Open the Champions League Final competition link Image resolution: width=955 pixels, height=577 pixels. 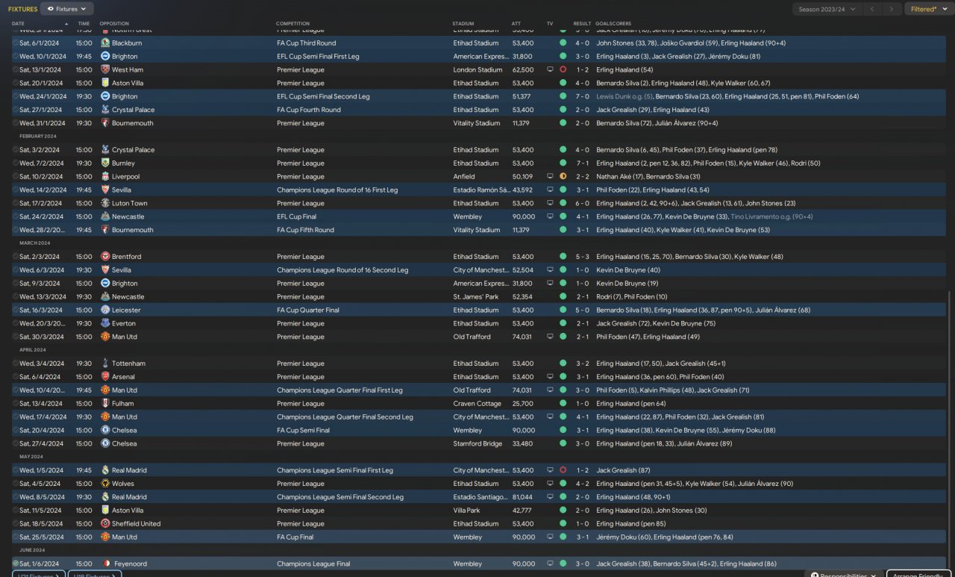(313, 564)
